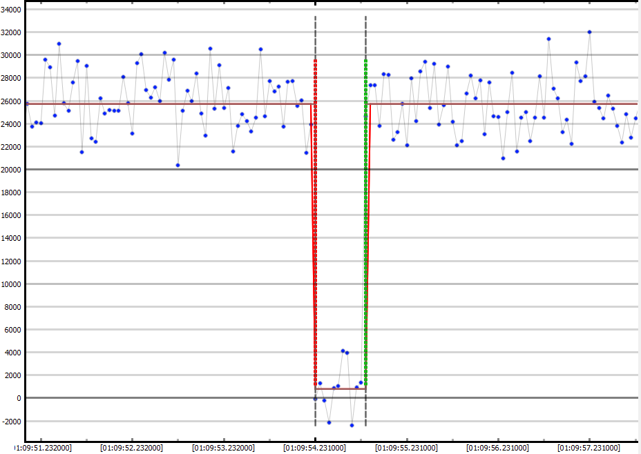Click the red low-level line between the markers
Screen dimensions: 641x454
340,389
